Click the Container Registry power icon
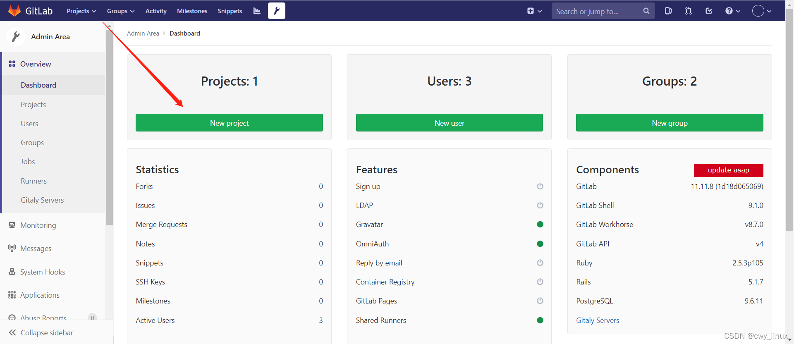This screenshot has height=344, width=794. coord(540,282)
